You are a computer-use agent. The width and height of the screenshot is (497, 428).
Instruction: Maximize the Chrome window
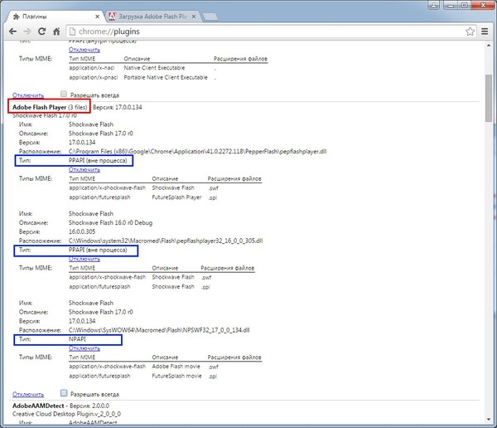coord(464,5)
